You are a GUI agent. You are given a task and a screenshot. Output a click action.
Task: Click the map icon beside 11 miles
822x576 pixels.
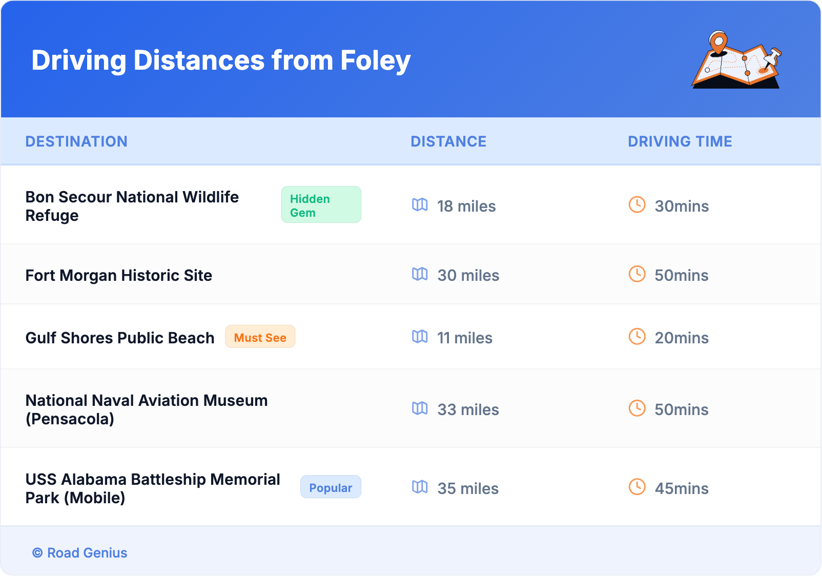(x=420, y=337)
